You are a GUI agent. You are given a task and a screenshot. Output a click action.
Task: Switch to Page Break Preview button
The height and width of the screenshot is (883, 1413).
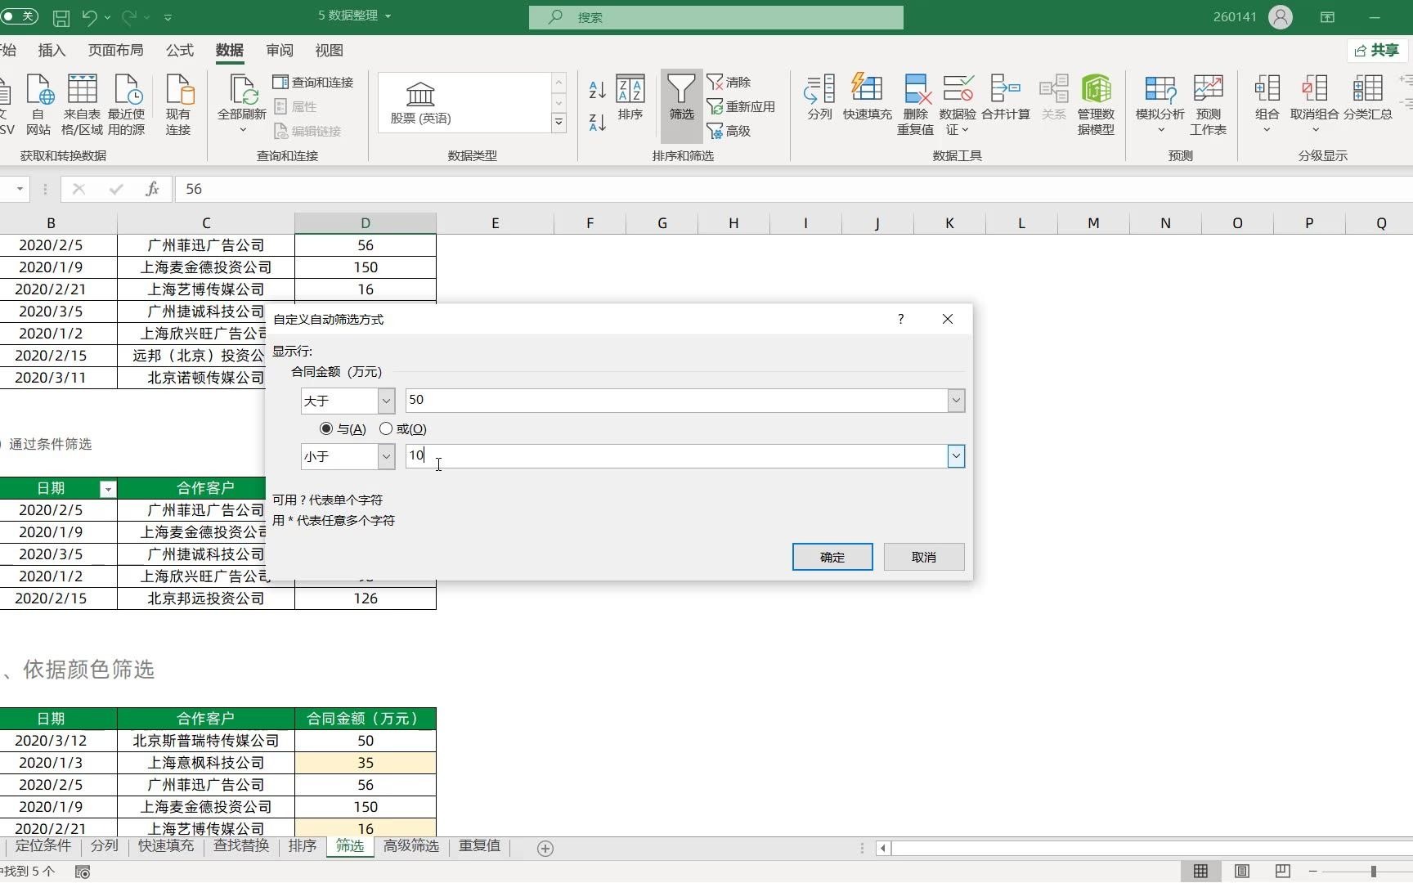click(x=1282, y=872)
